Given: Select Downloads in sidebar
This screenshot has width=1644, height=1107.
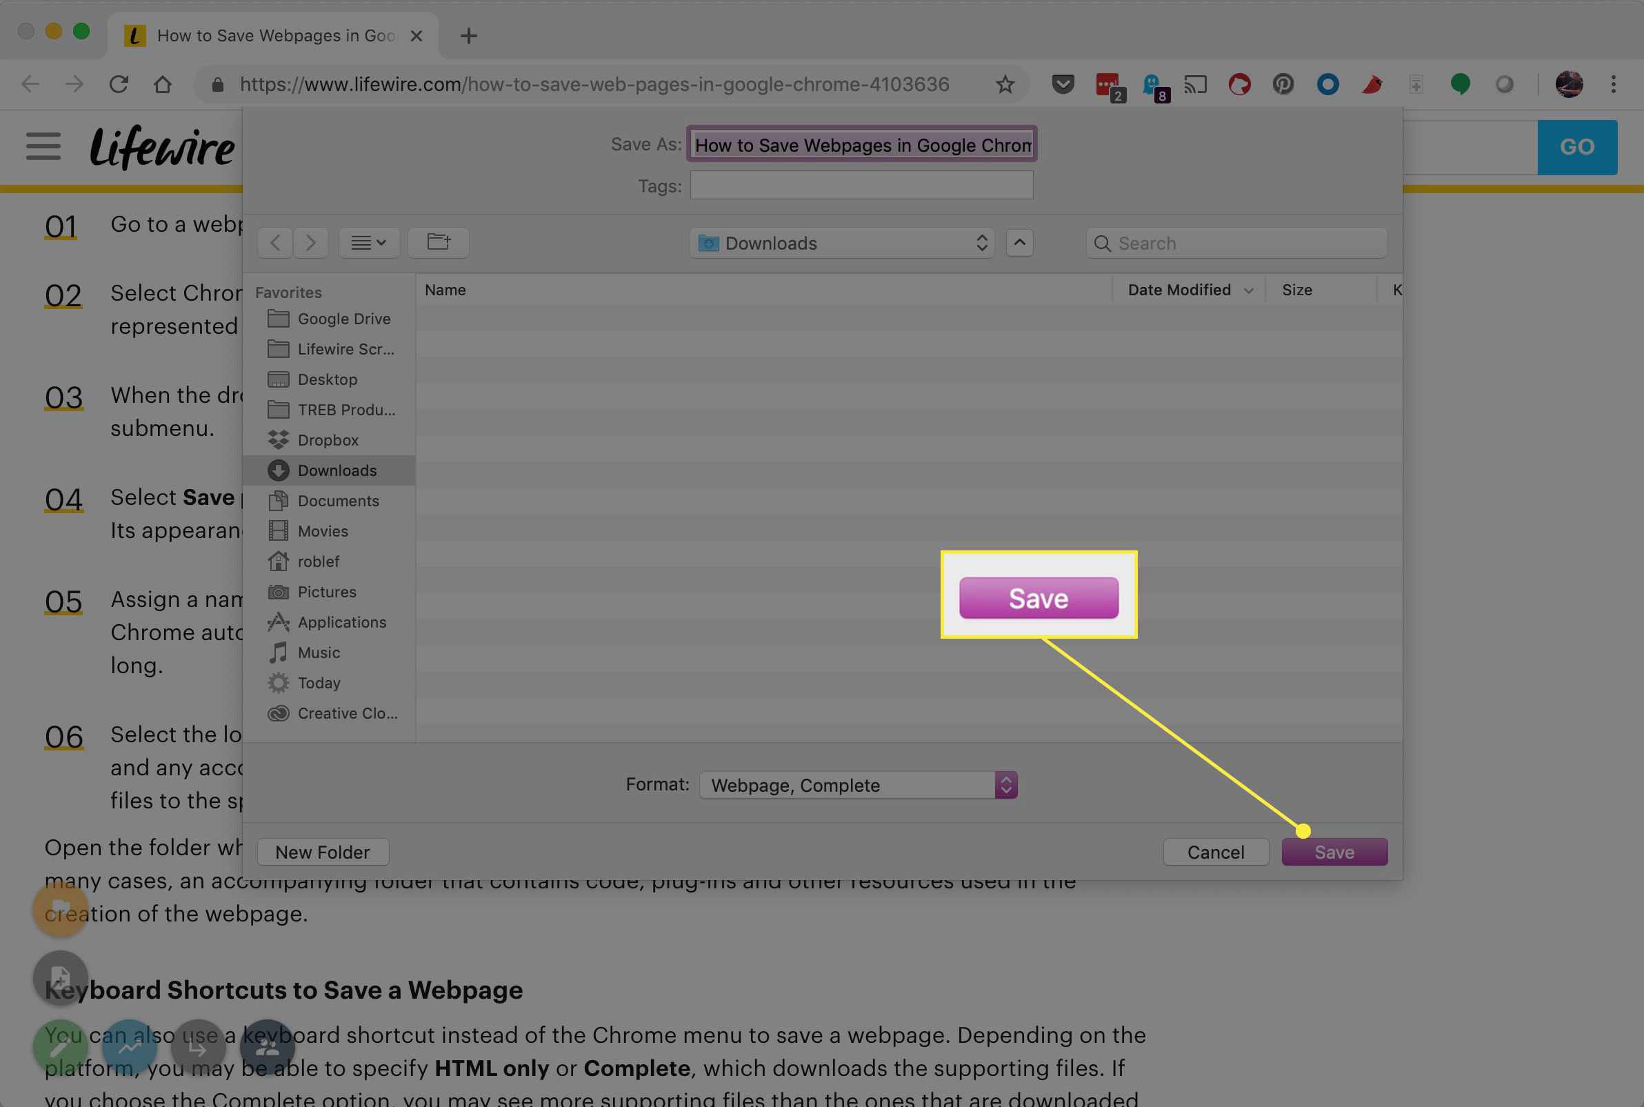Looking at the screenshot, I should click(329, 470).
